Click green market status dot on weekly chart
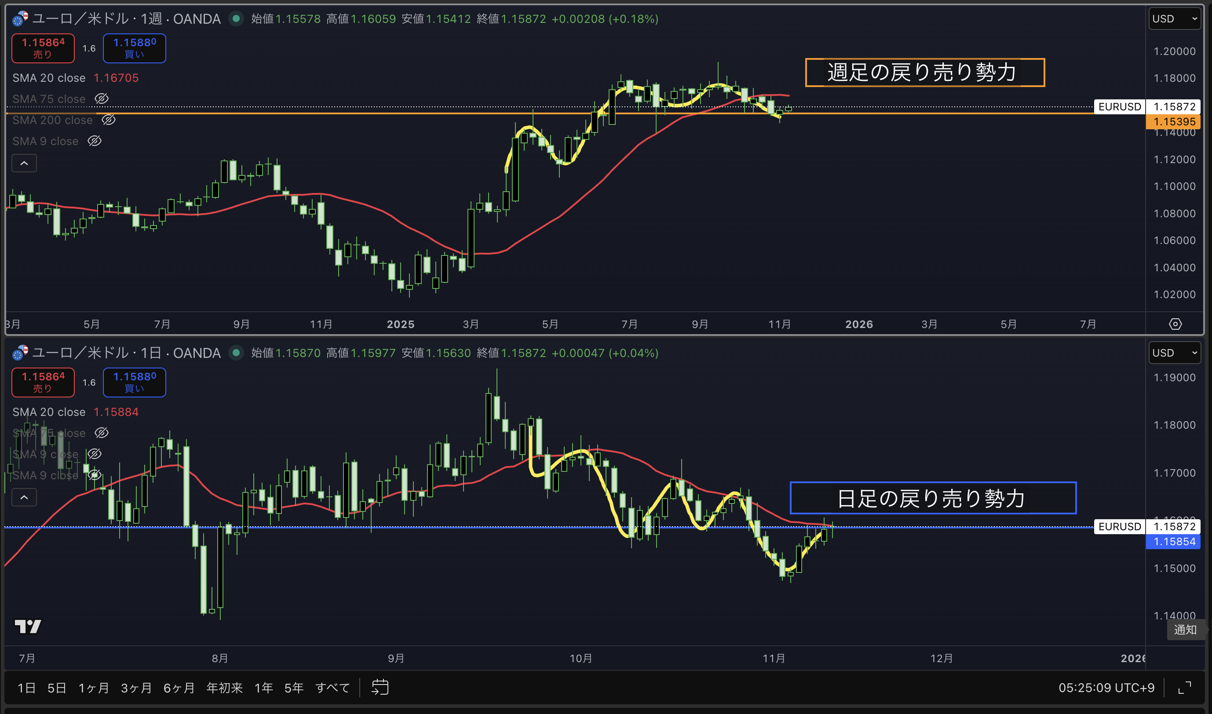The width and height of the screenshot is (1212, 714). 236,19
